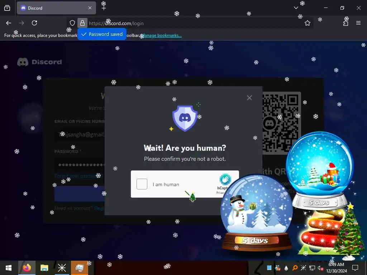Open Firefox View recent browsing
The width and height of the screenshot is (367, 275).
(x=7, y=8)
